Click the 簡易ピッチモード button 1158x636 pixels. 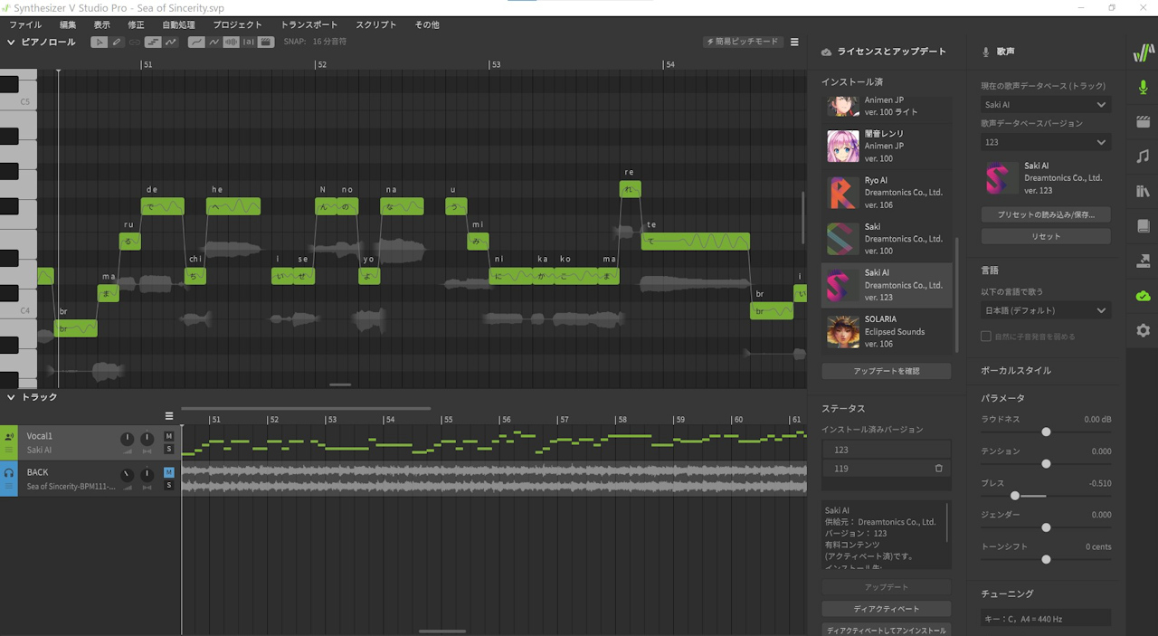pos(742,42)
